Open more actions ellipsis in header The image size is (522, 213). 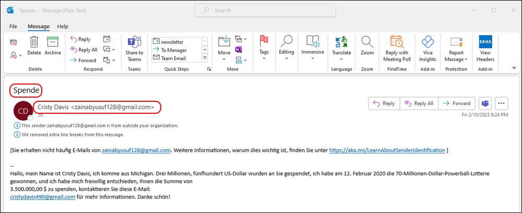click(502, 103)
